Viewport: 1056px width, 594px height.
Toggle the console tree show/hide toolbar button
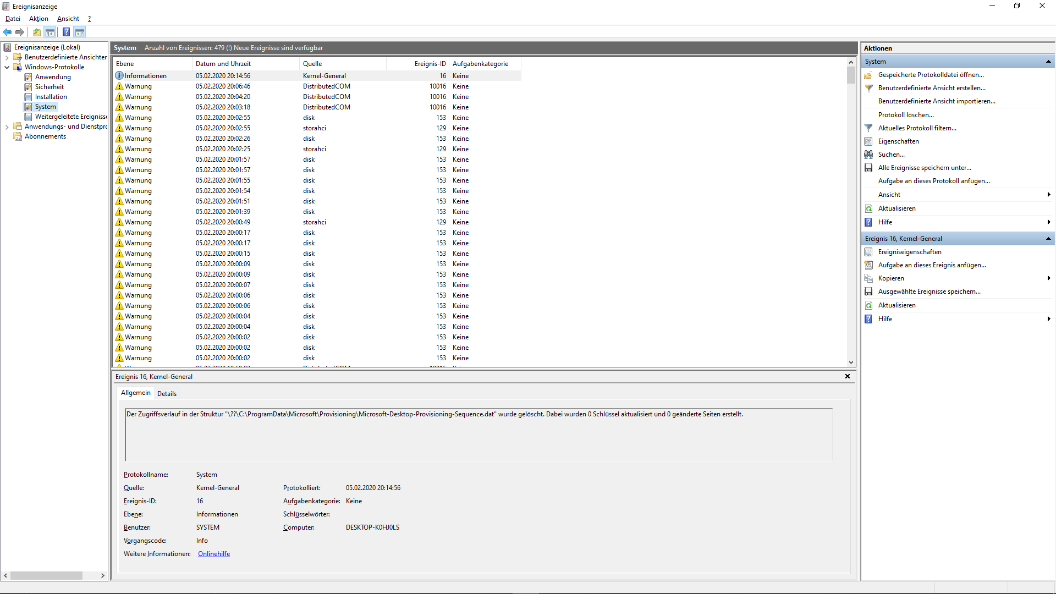coord(50,32)
